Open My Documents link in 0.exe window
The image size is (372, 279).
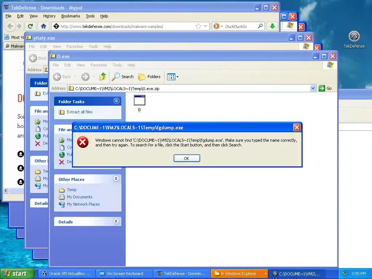[80, 197]
